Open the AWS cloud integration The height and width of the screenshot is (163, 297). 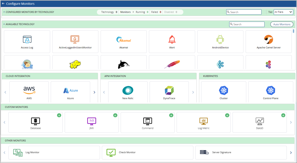(x=29, y=90)
